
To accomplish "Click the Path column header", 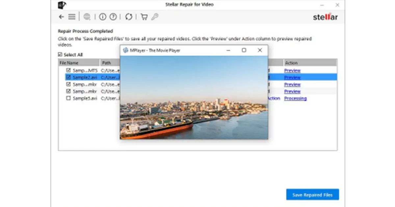I will coord(109,63).
